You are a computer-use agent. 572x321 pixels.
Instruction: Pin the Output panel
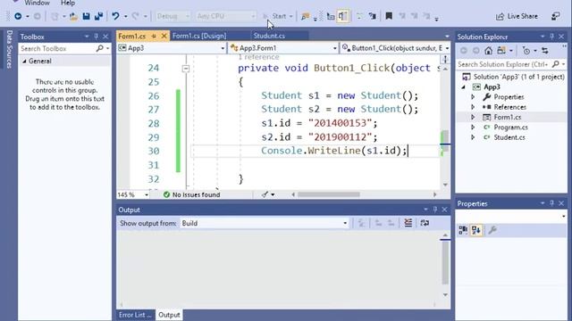tap(435, 210)
